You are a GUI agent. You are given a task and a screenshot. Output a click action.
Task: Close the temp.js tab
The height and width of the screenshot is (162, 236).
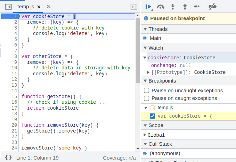[x=39, y=7]
